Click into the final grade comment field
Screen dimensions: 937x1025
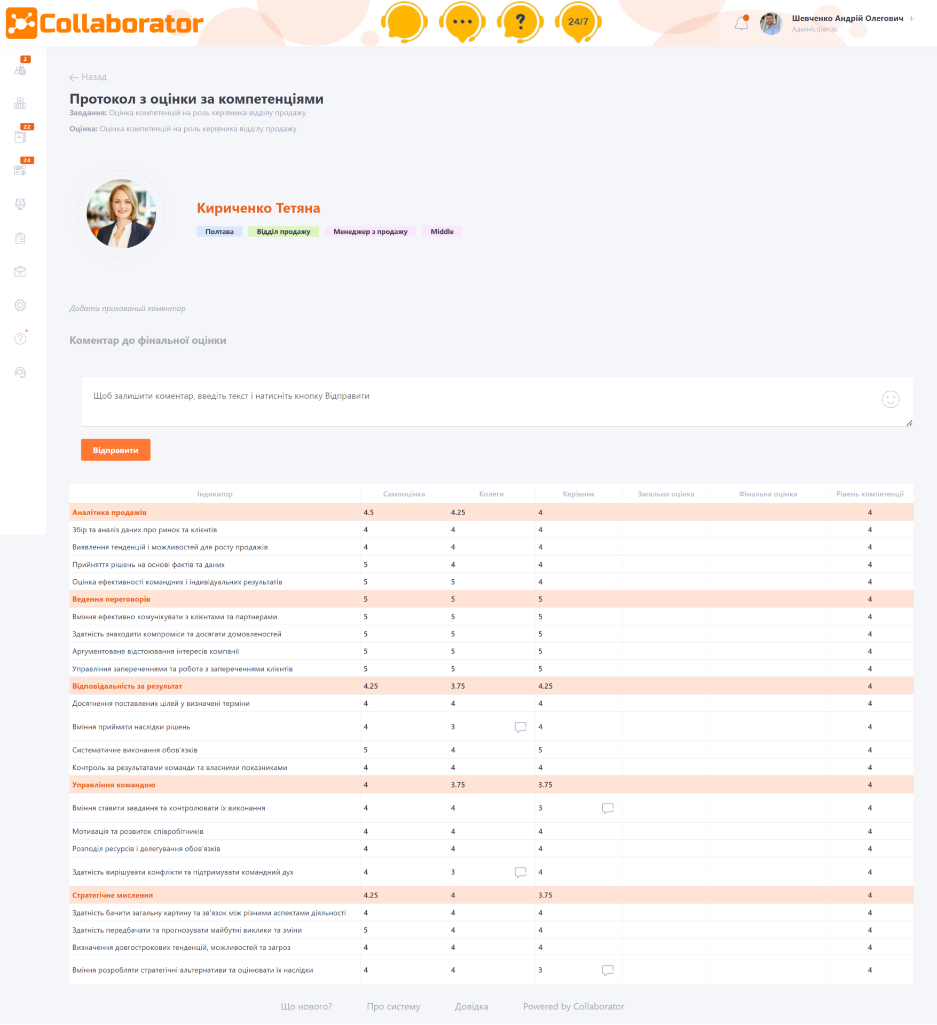coord(481,400)
